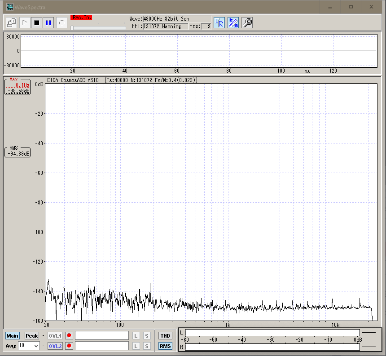Viewport: 386px width, 356px height.
Task: Click the L button for OVL1
Action: pos(136,336)
